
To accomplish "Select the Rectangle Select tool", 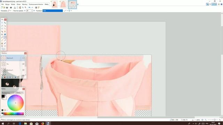I will pyautogui.click(x=2, y=23).
